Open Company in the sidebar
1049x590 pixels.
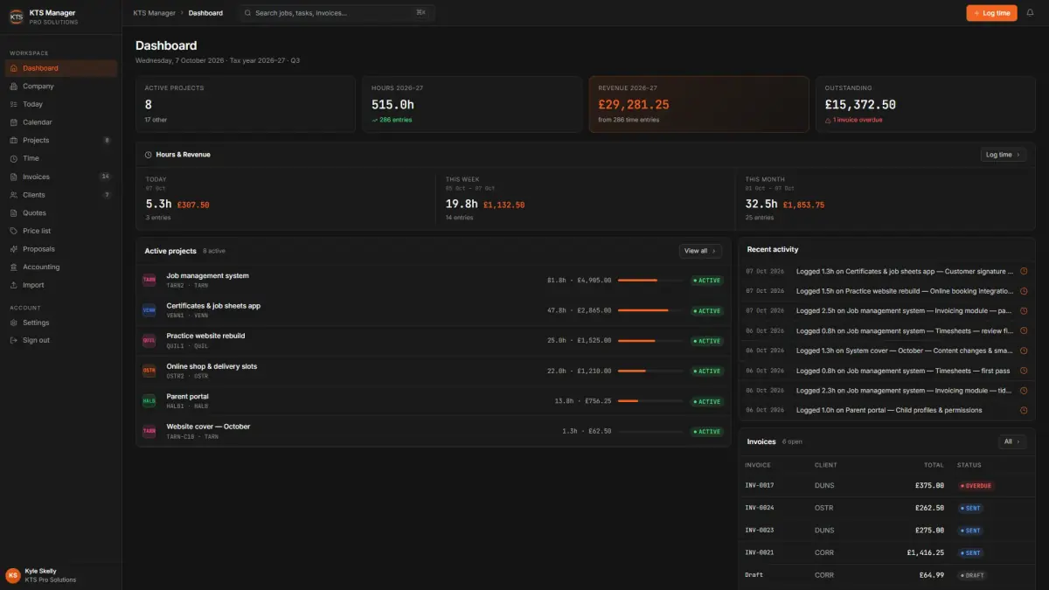[x=61, y=87]
